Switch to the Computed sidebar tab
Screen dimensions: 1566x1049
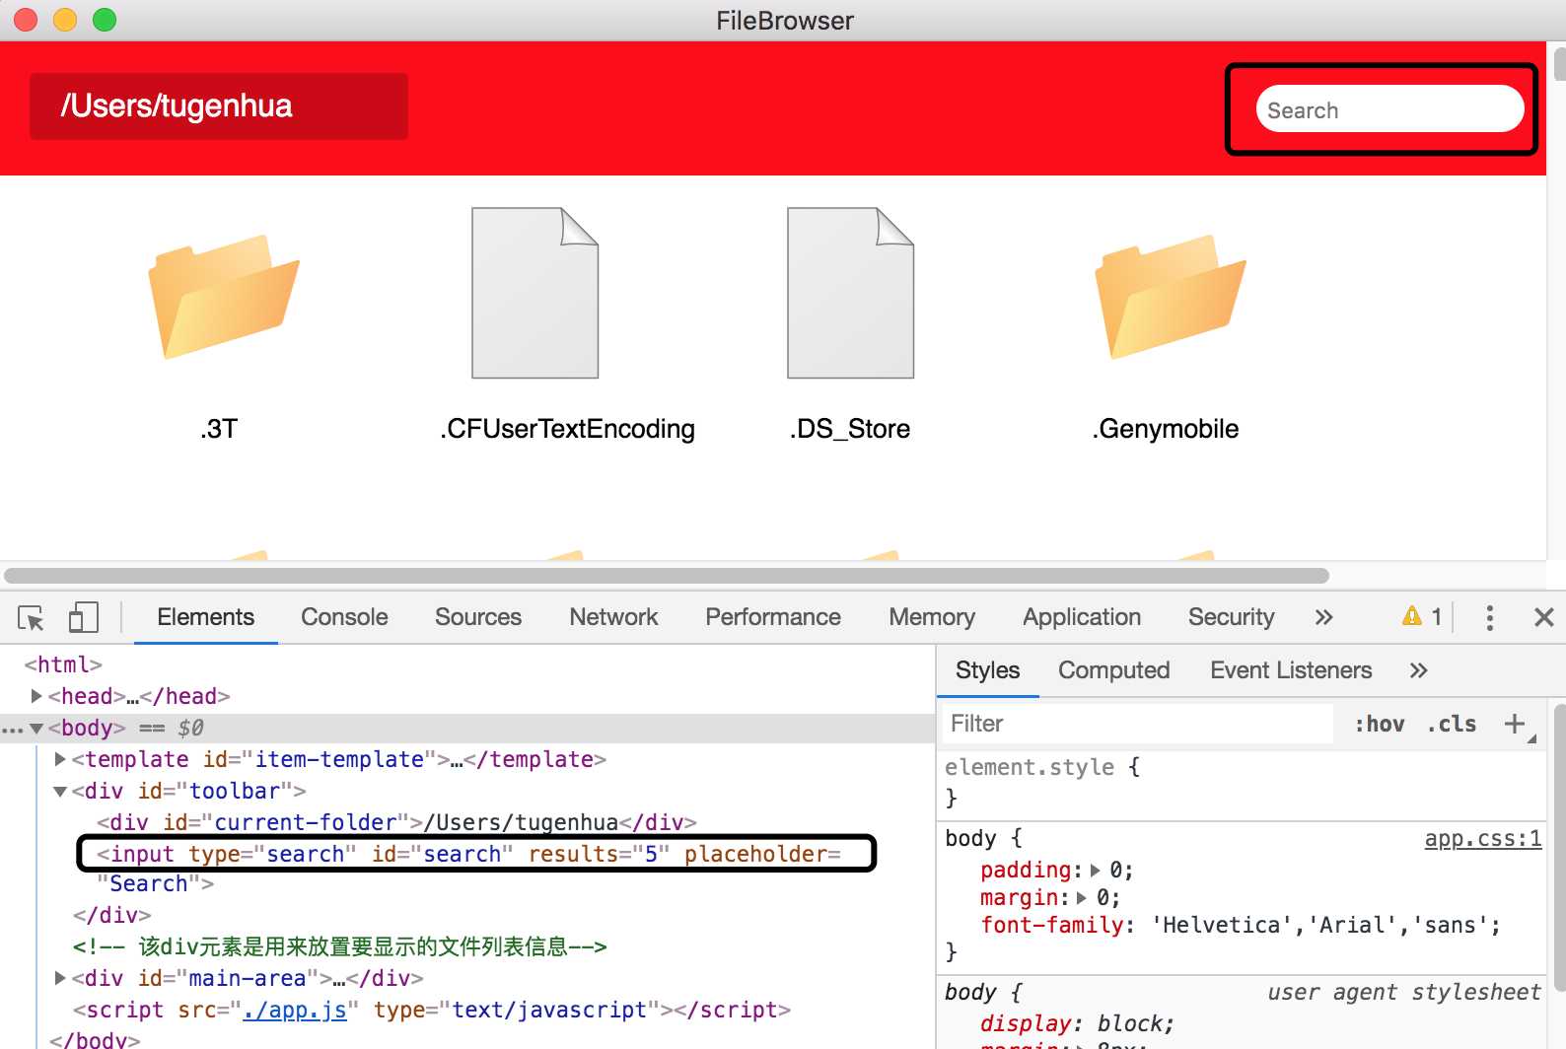coord(1113,670)
